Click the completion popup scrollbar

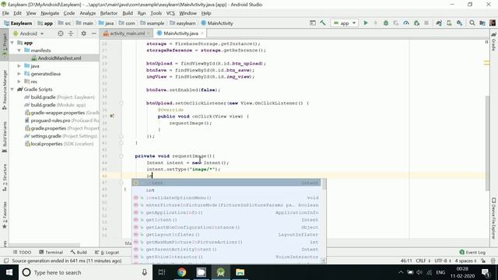[x=324, y=185]
